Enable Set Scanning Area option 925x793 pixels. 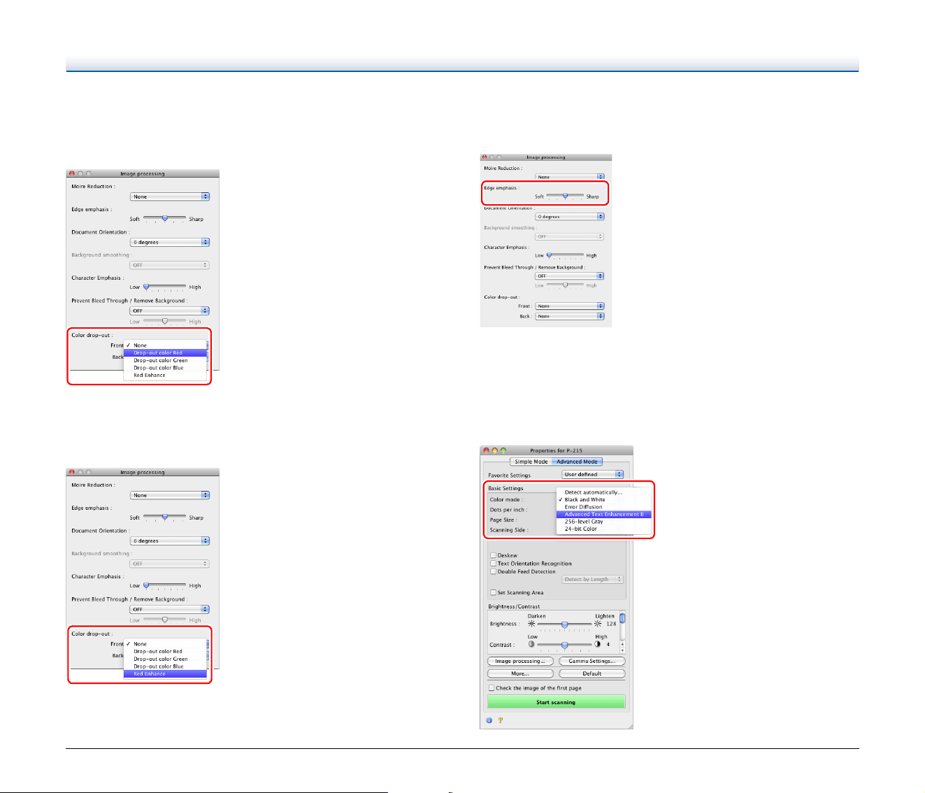493,592
